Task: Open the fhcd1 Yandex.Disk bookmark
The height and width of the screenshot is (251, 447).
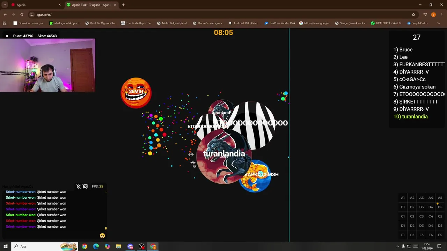Action: pos(280,23)
